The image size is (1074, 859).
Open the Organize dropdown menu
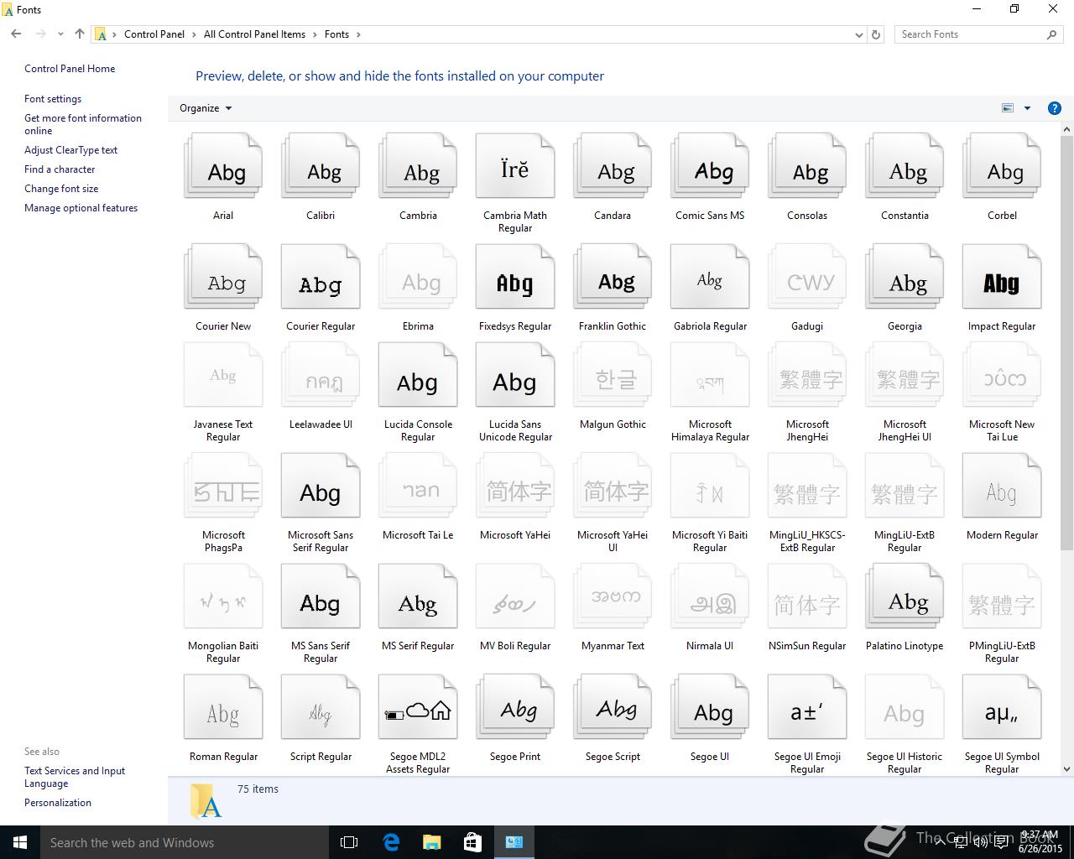coord(206,108)
